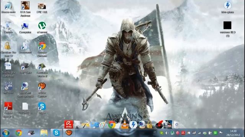
Task: Open Google Chrome in the dock
Action: (112, 124)
